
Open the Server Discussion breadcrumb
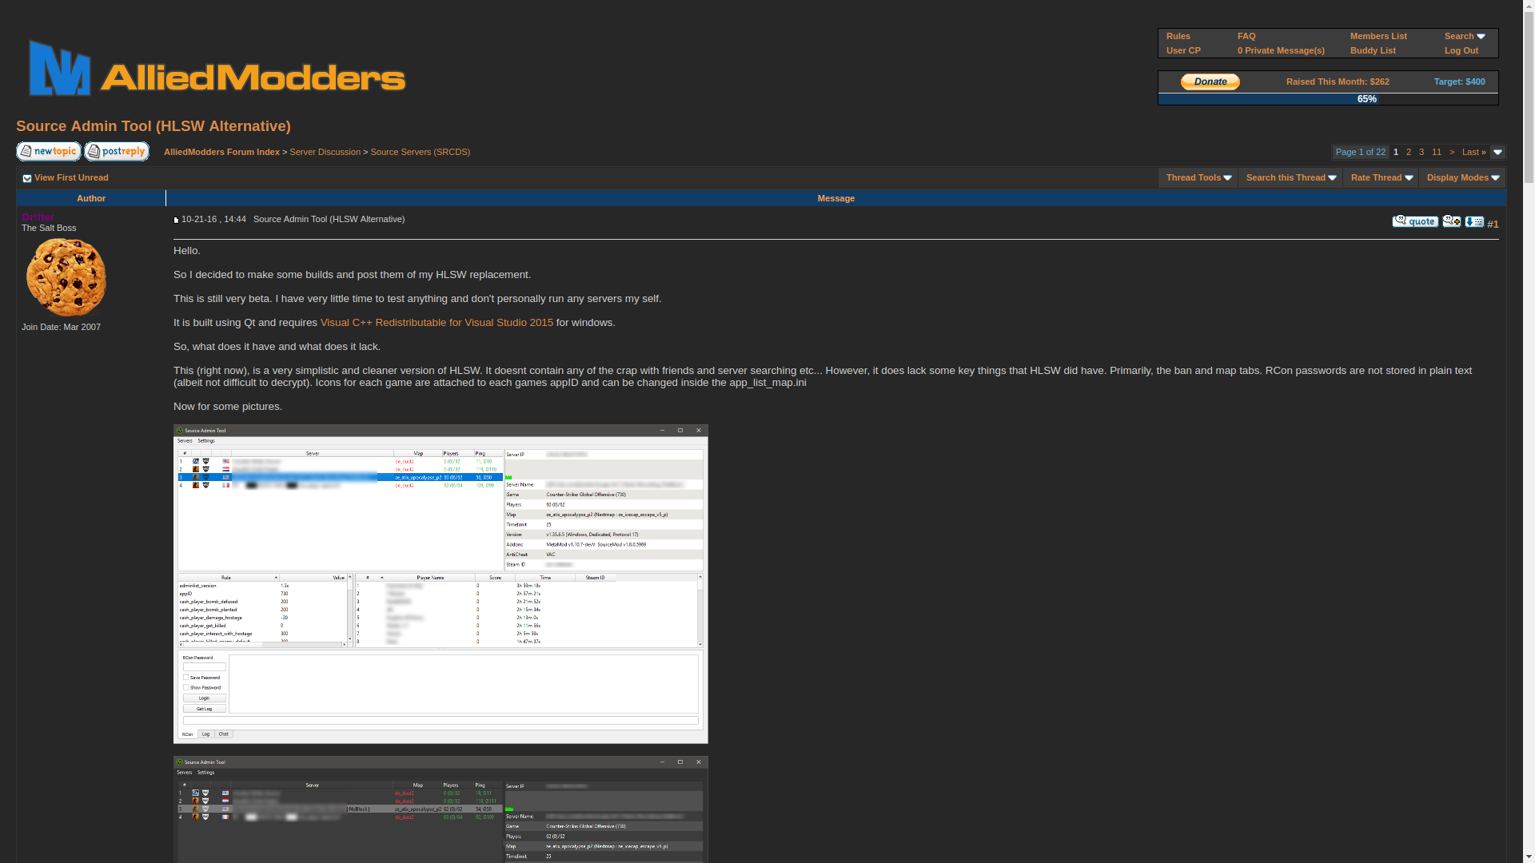click(x=325, y=152)
